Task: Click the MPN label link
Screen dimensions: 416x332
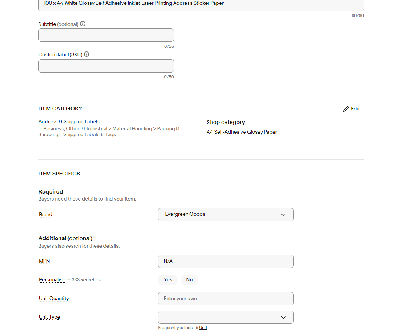Action: click(44, 261)
